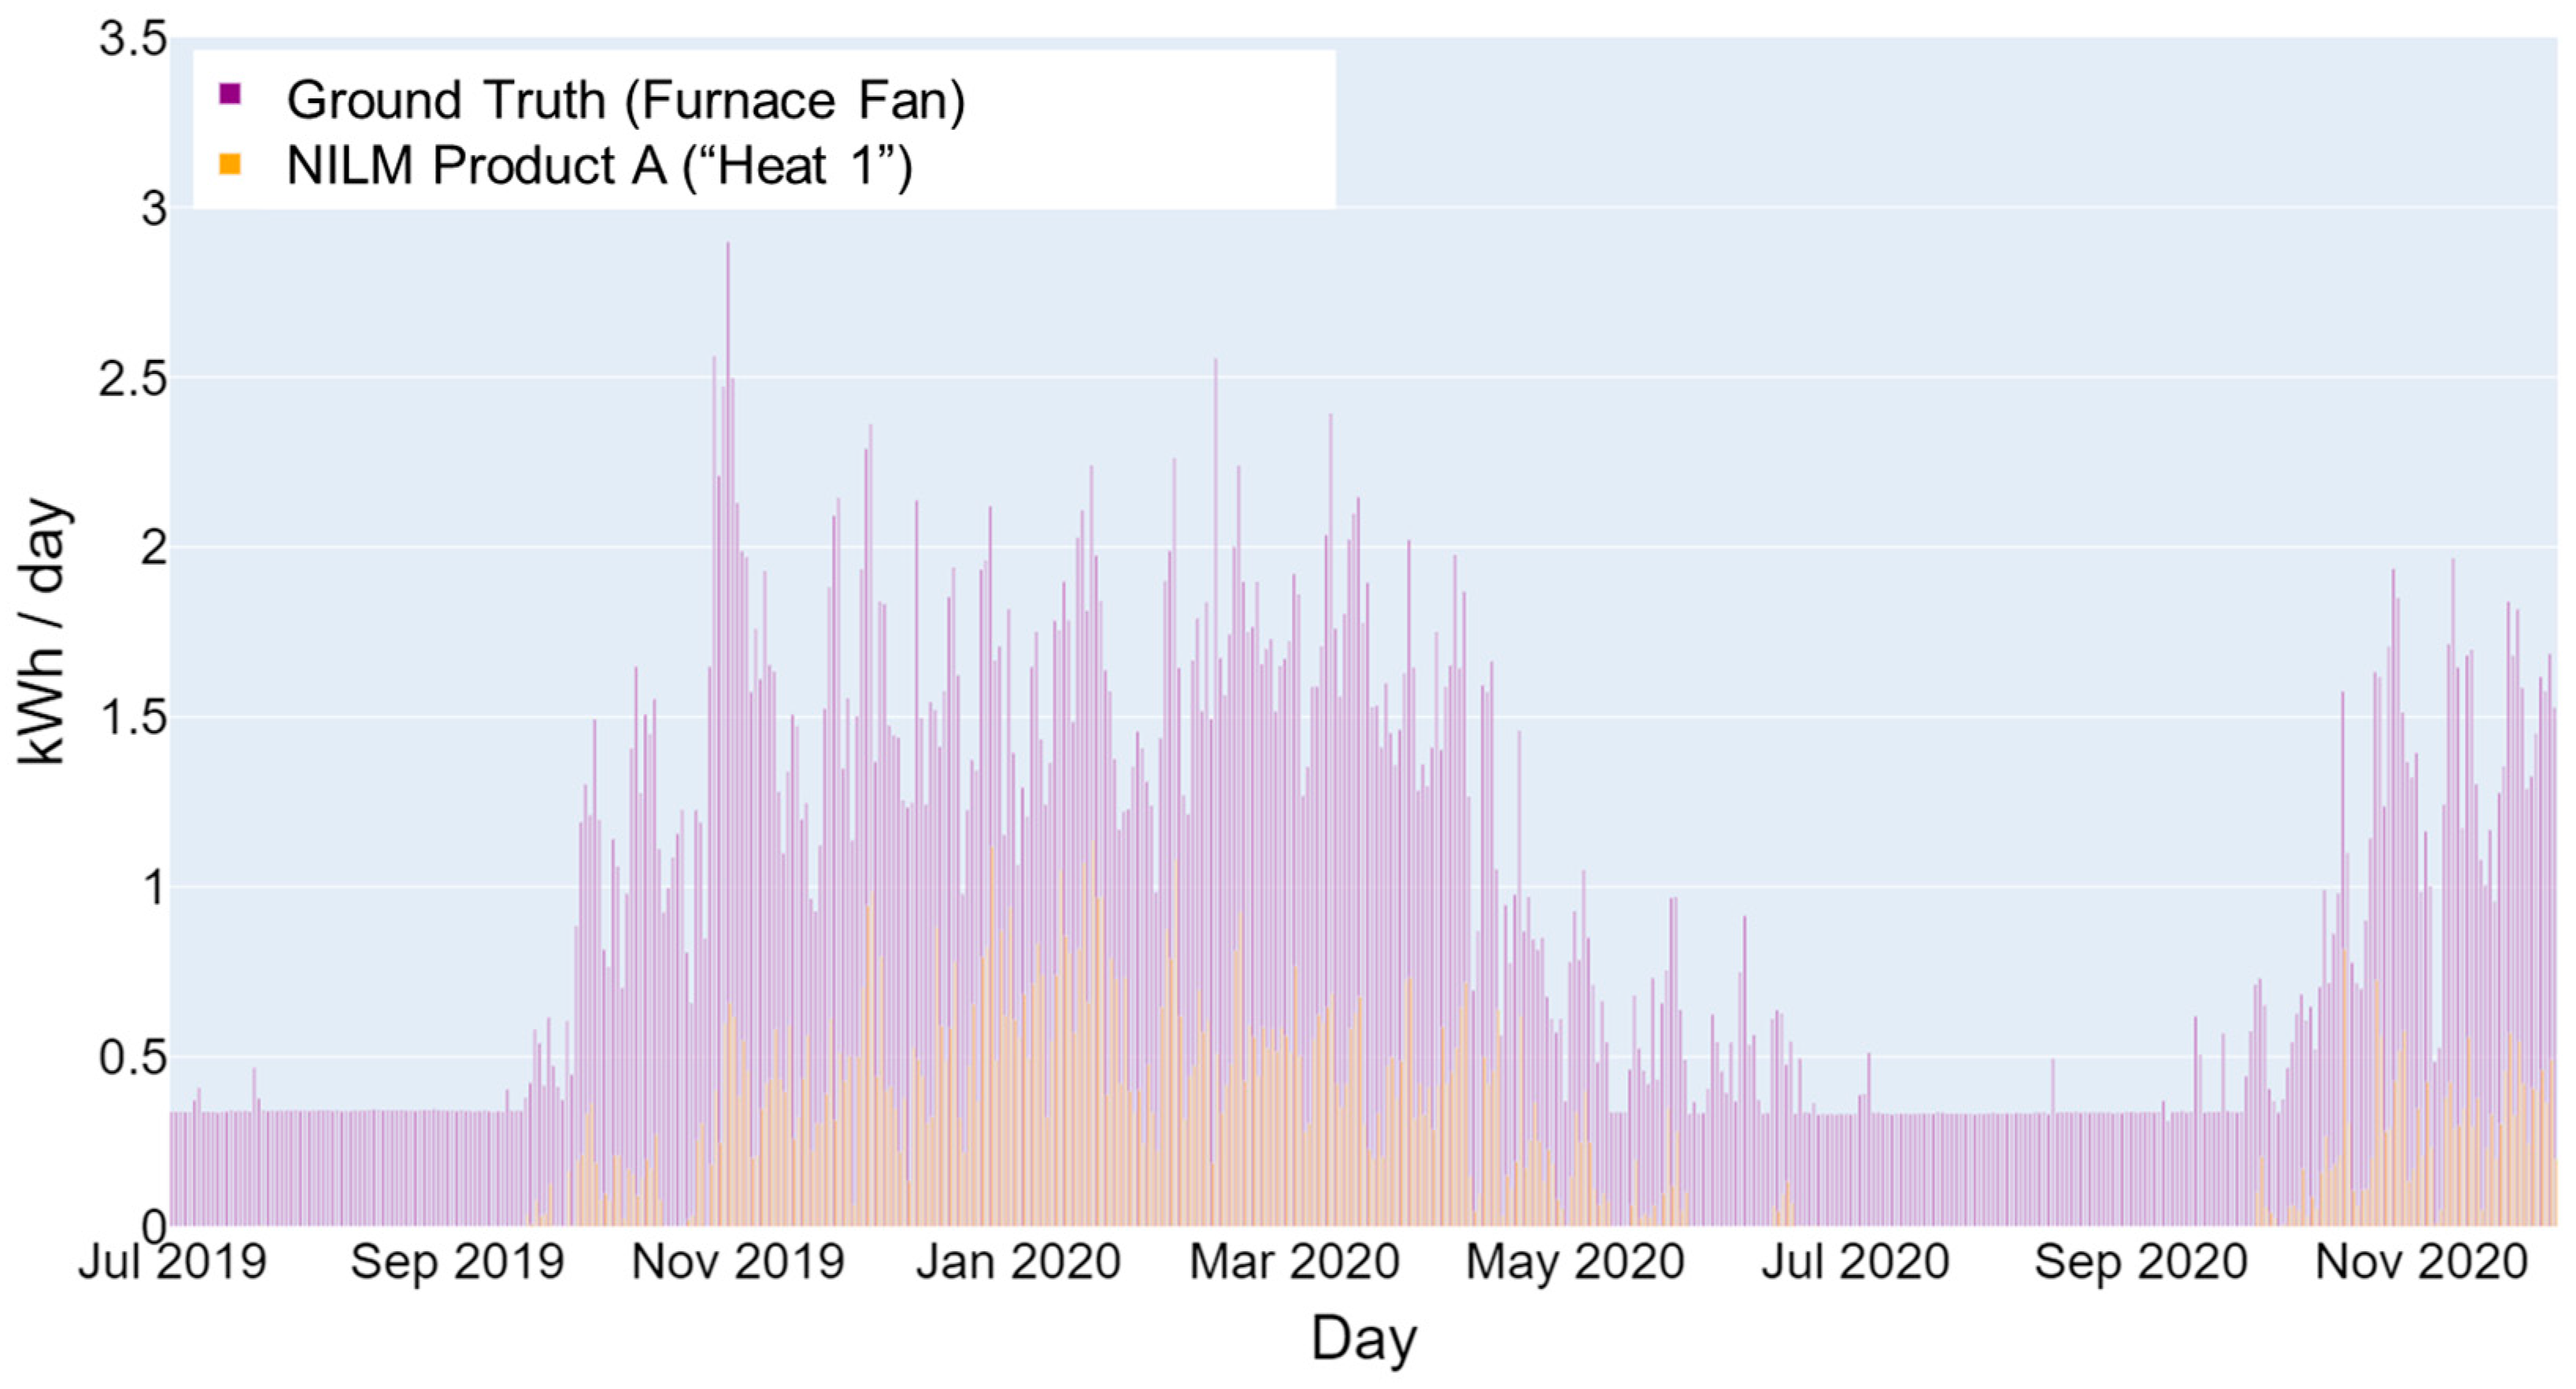Click the orange NILM Product A legend swatch

[x=230, y=164]
